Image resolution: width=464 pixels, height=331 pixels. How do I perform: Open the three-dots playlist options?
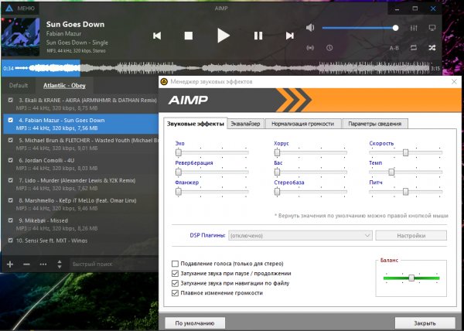pos(43,264)
